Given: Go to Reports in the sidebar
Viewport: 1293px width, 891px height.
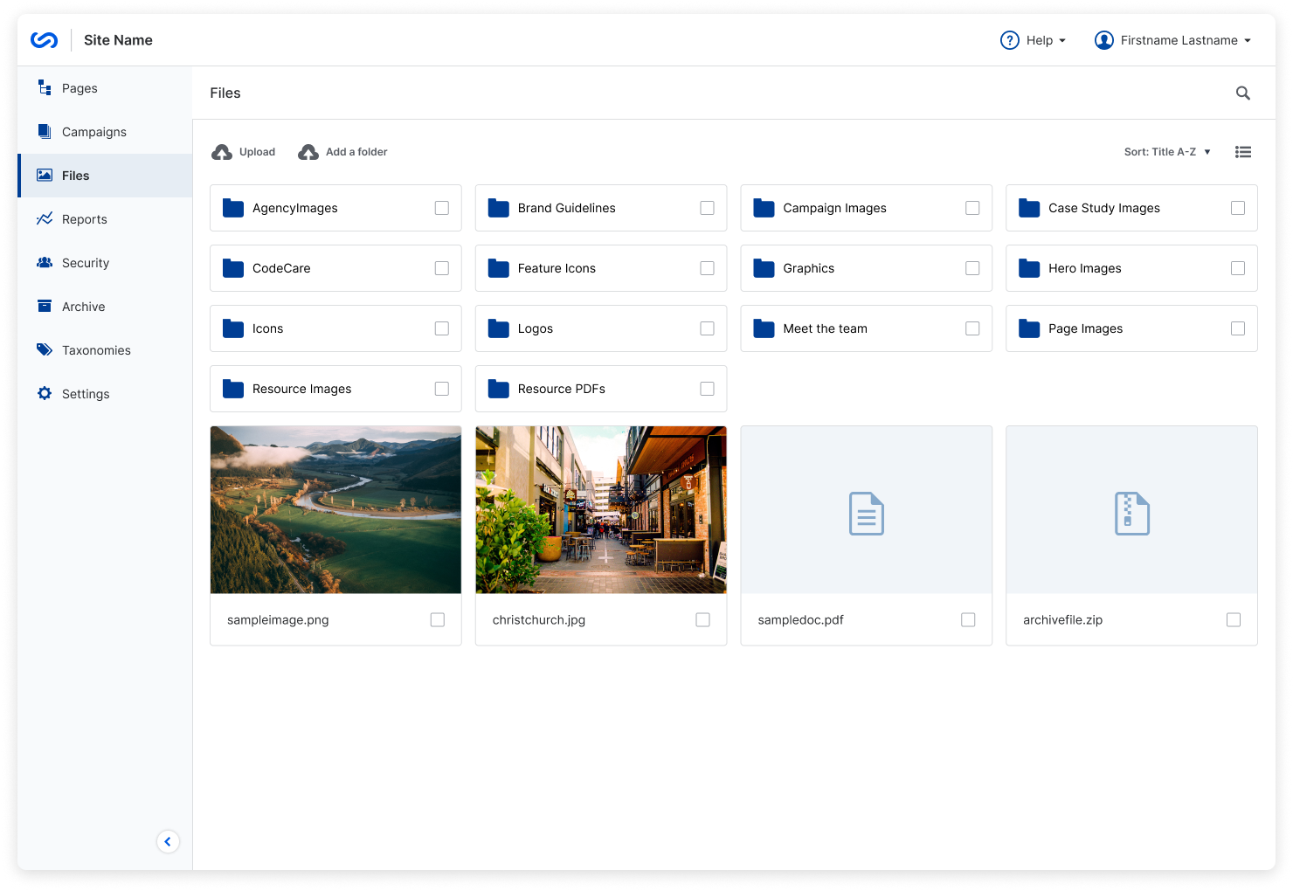Looking at the screenshot, I should [x=84, y=219].
